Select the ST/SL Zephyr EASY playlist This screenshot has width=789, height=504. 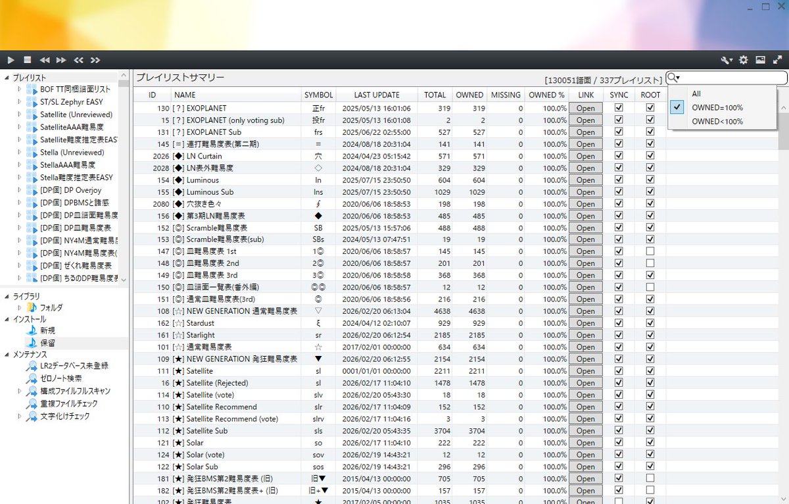pyautogui.click(x=71, y=102)
